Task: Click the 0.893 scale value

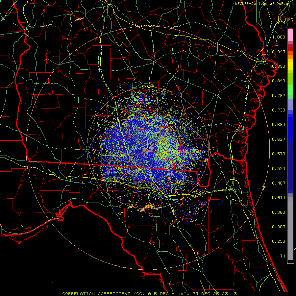Action: (x=279, y=66)
